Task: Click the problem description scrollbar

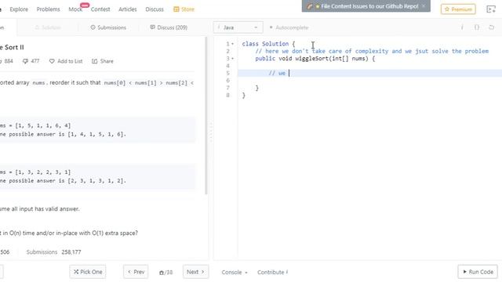Action: [206, 116]
